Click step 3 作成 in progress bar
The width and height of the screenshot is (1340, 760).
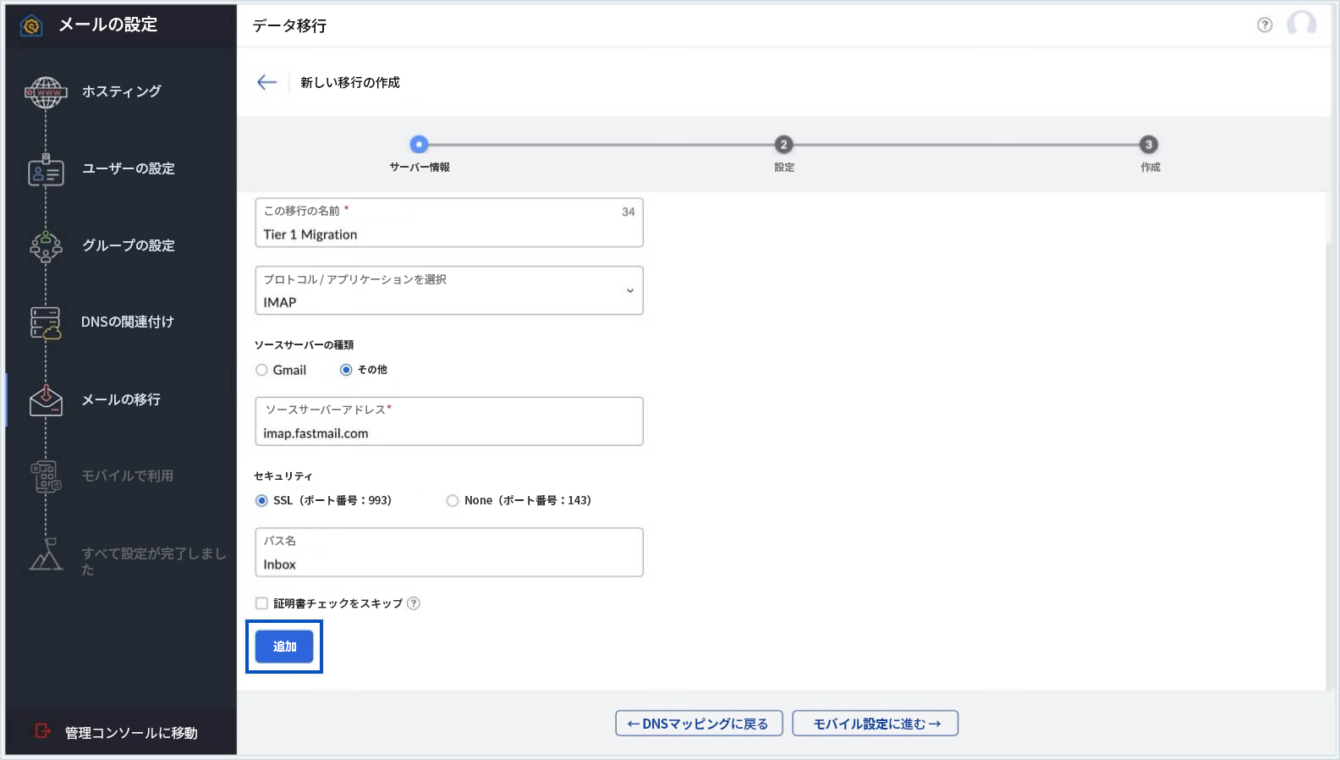1148,145
